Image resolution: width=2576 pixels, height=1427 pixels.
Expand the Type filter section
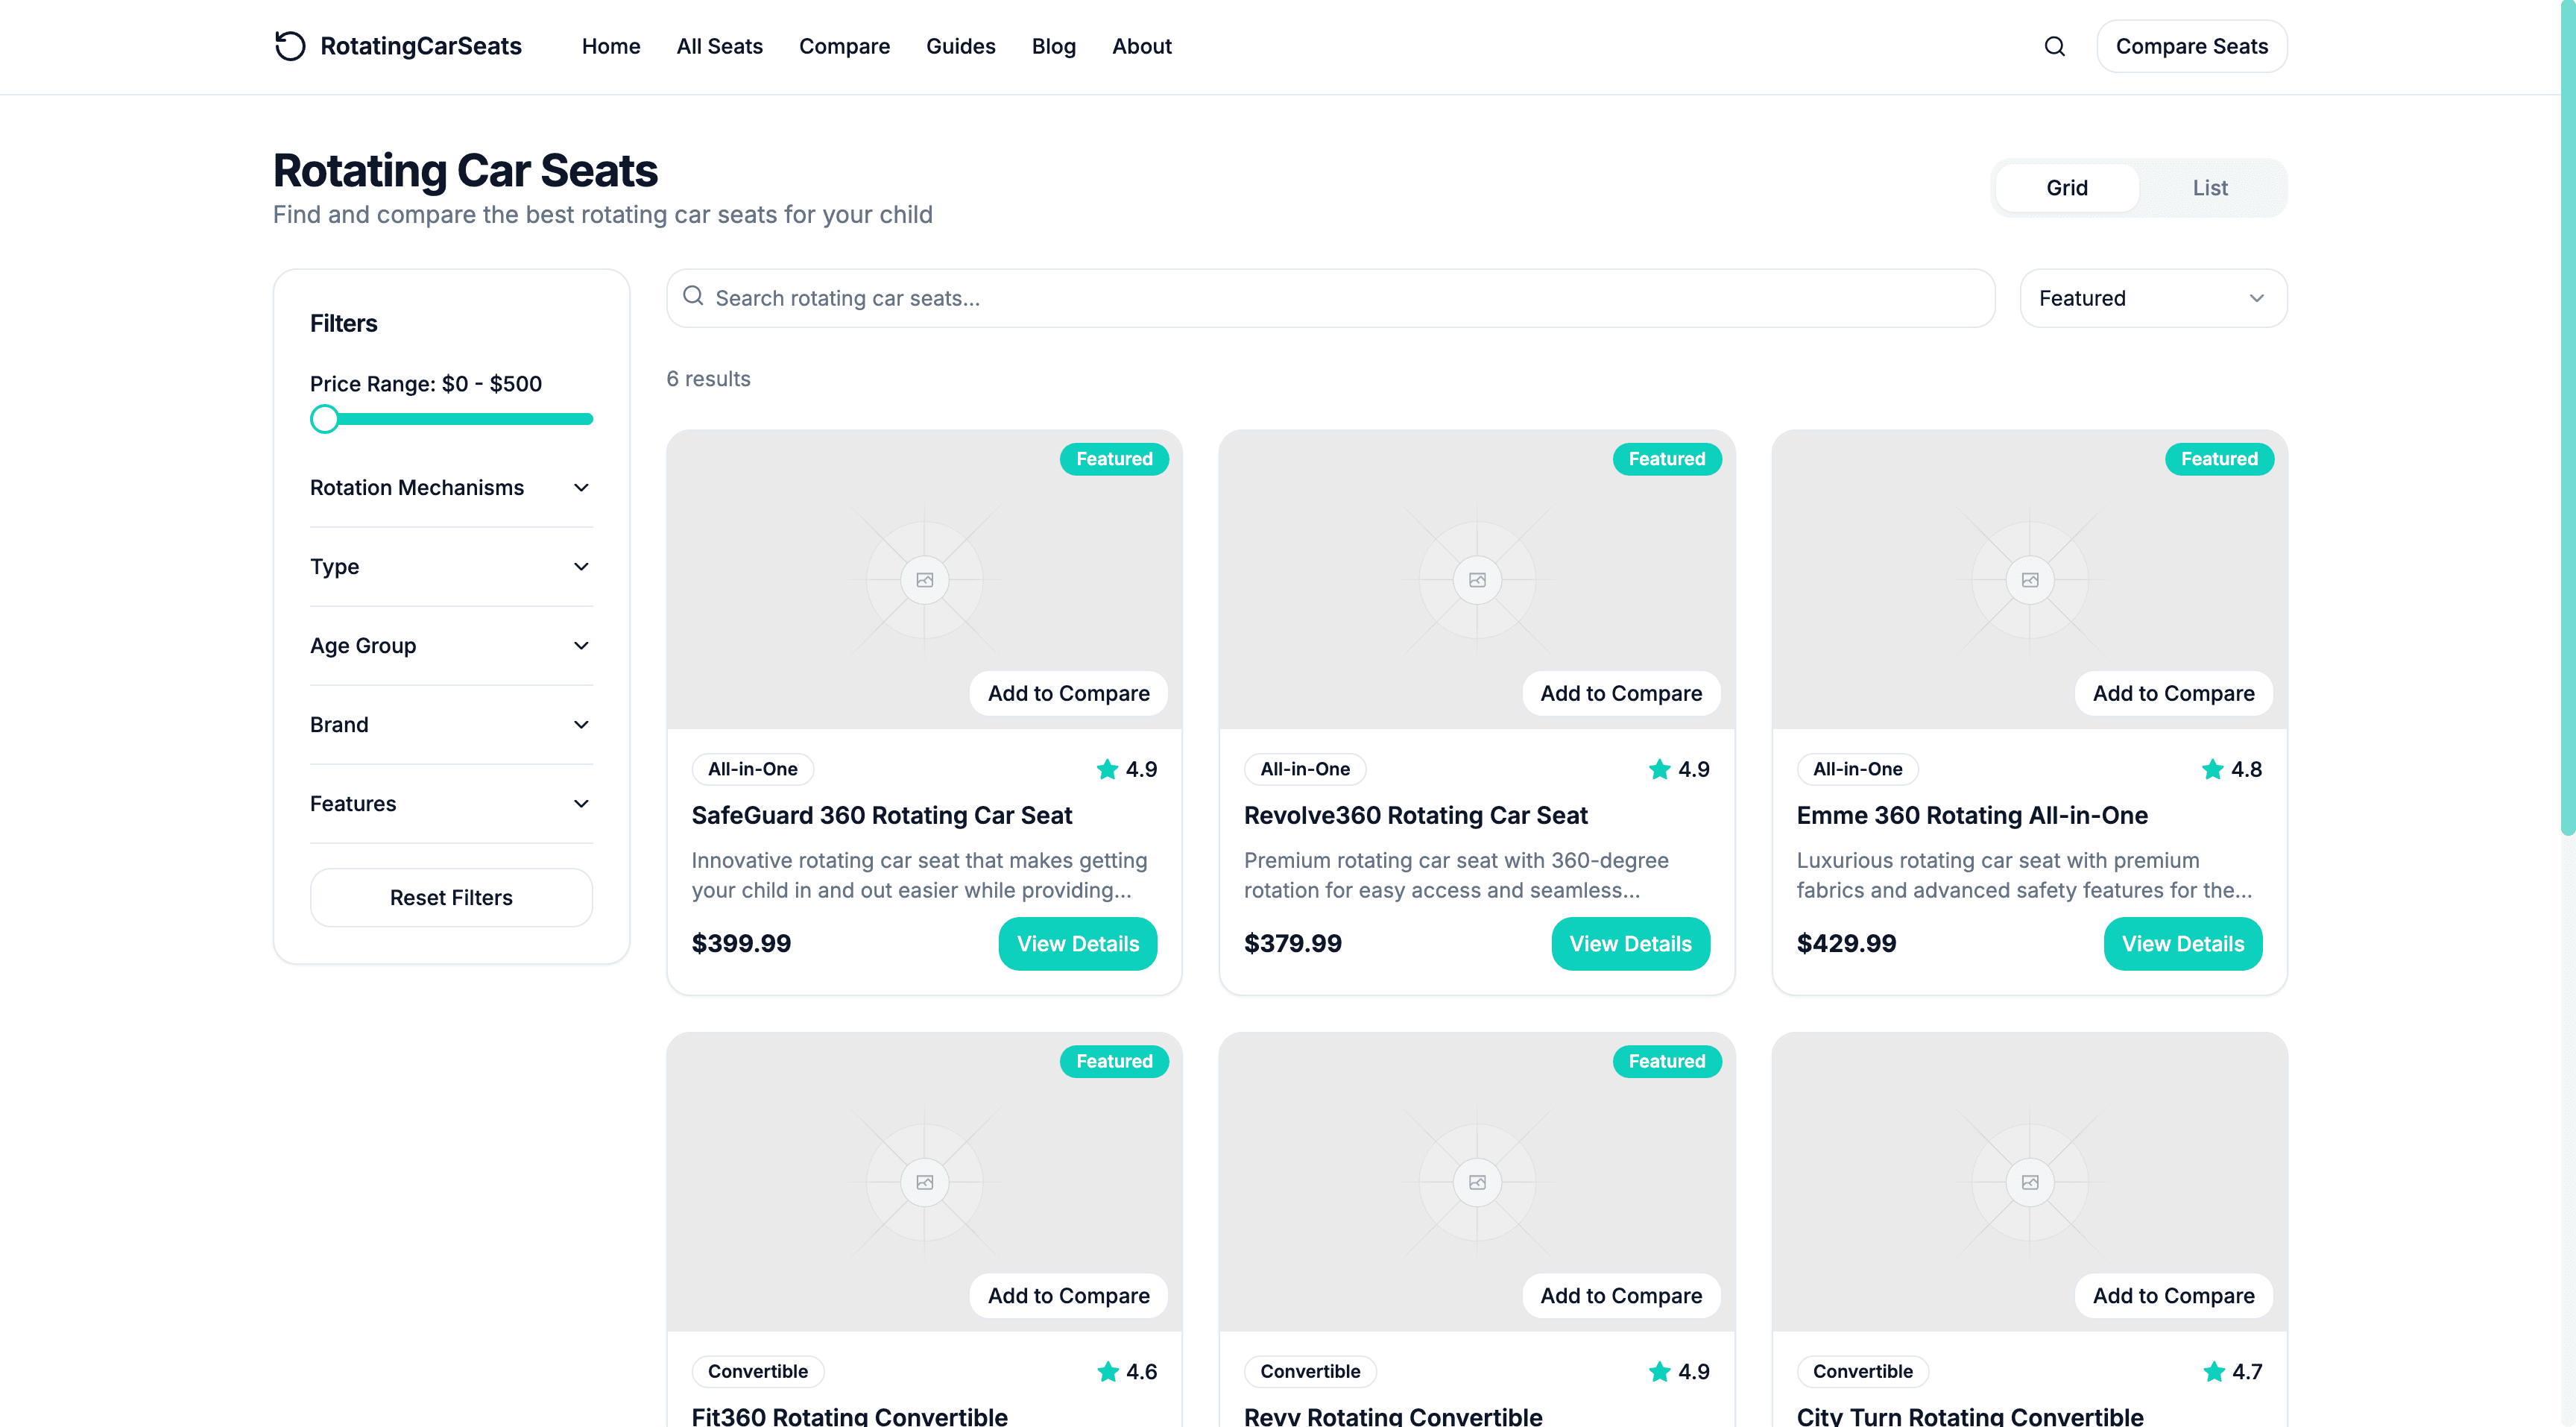[x=451, y=567]
